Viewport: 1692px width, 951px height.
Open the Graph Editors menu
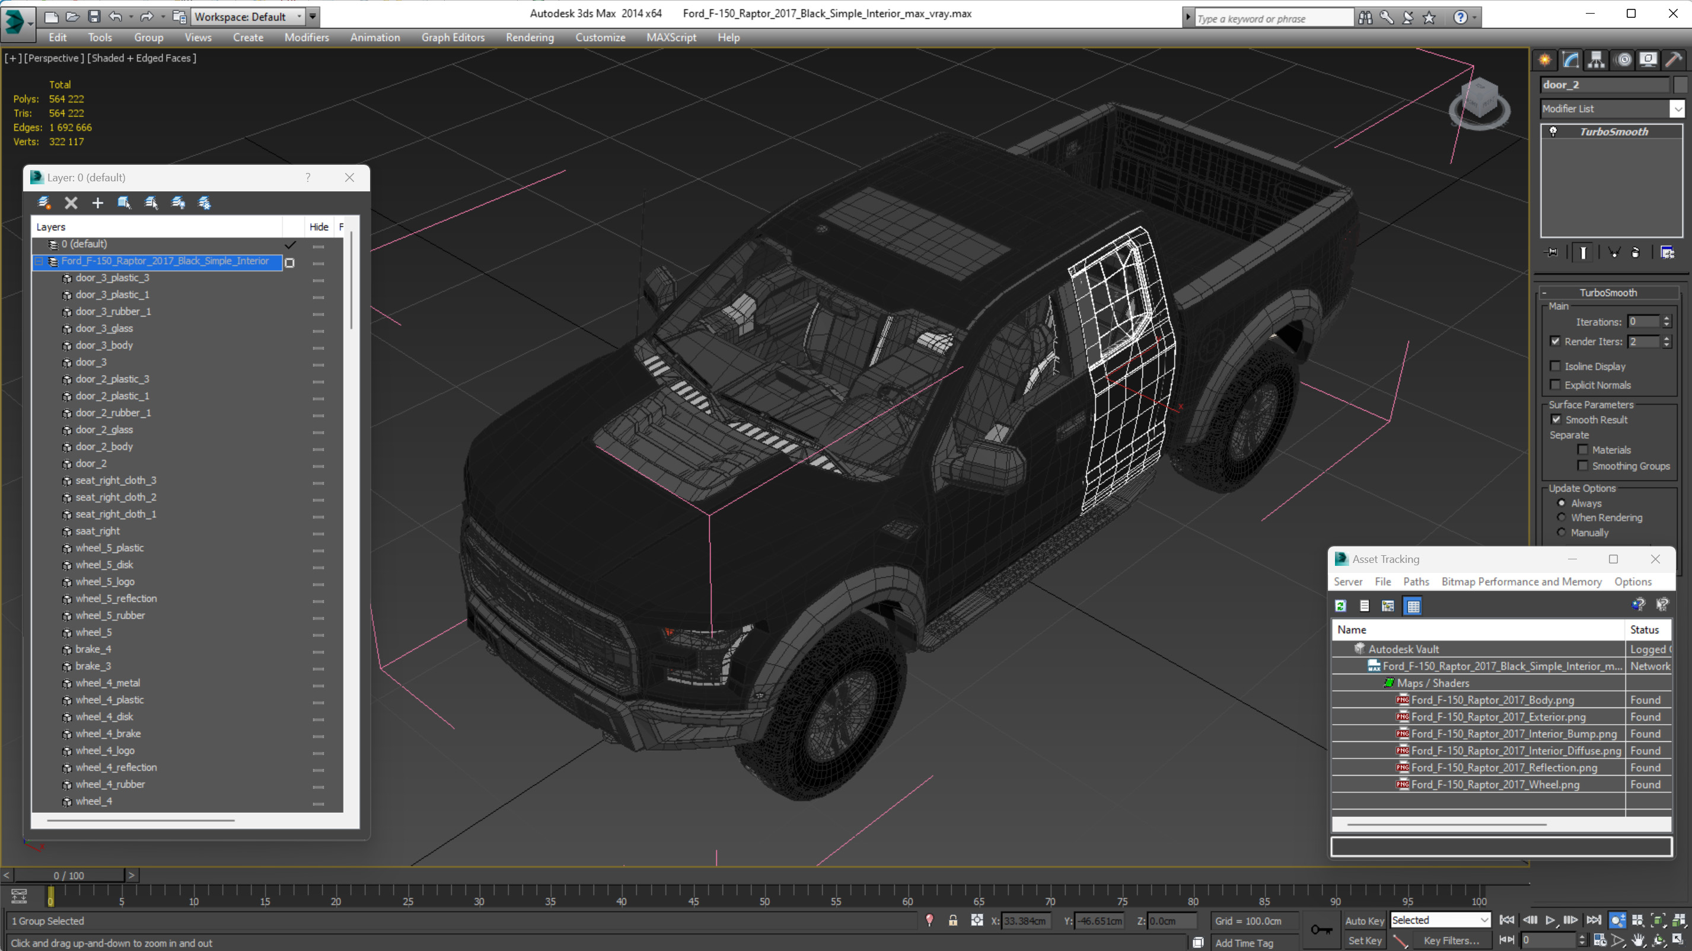pos(453,37)
